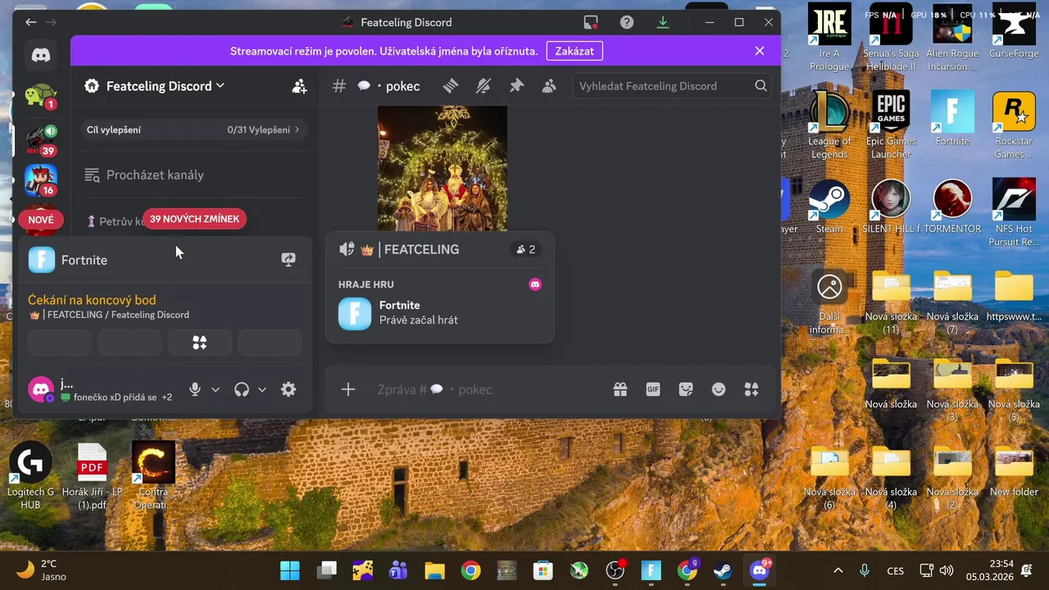1049x590 pixels.
Task: Toggle notification settings bell in channel header
Action: coord(483,85)
